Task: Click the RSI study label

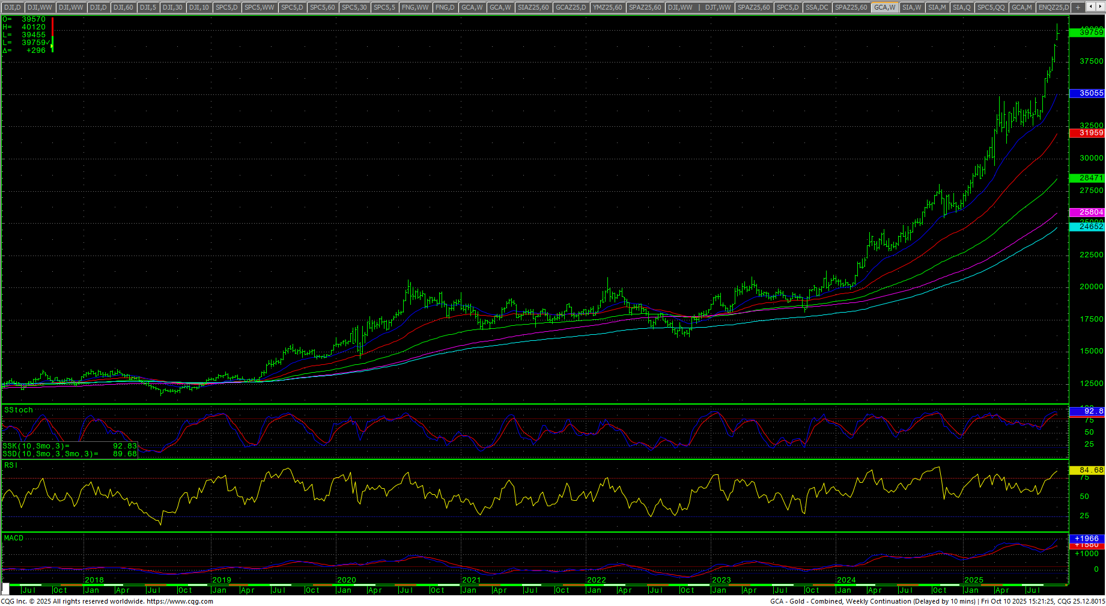Action: tap(11, 465)
